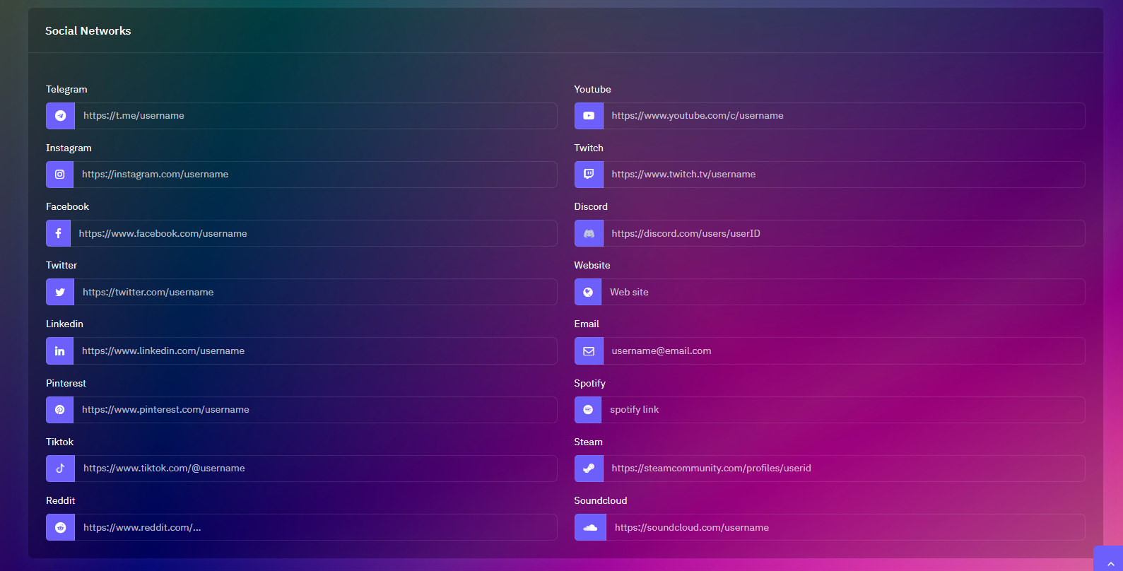Viewport: 1123px width, 571px height.
Task: Click the Website field label
Action: (x=592, y=265)
